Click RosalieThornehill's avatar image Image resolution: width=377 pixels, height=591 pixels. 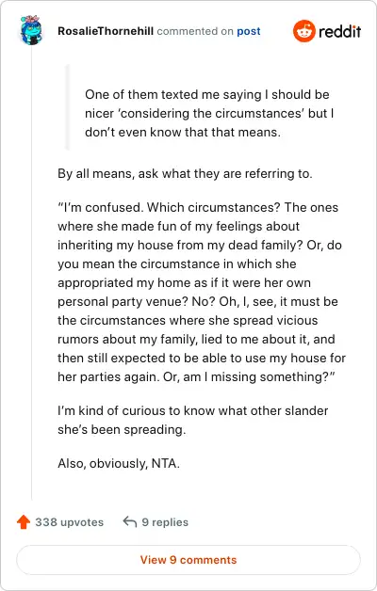[x=31, y=30]
